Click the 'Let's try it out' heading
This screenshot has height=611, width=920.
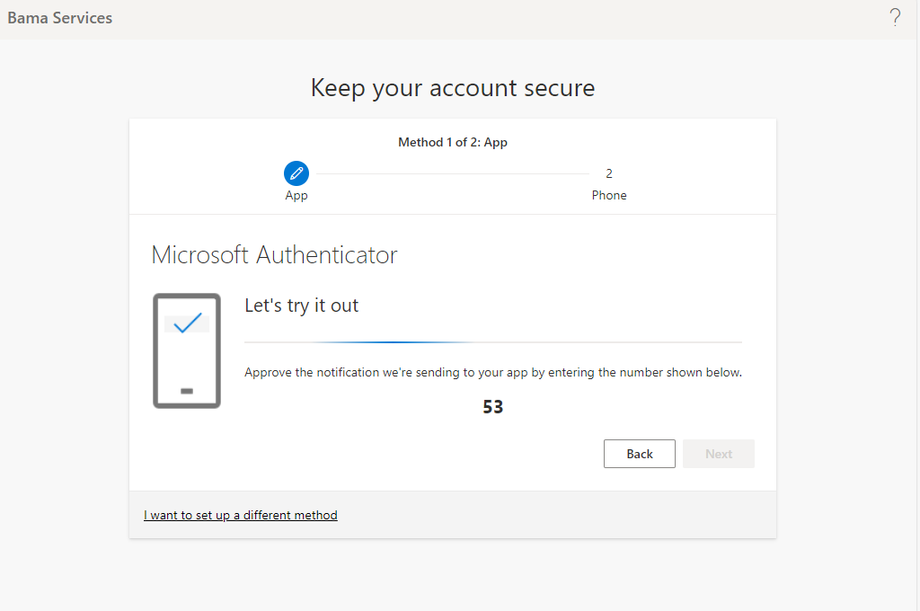302,305
